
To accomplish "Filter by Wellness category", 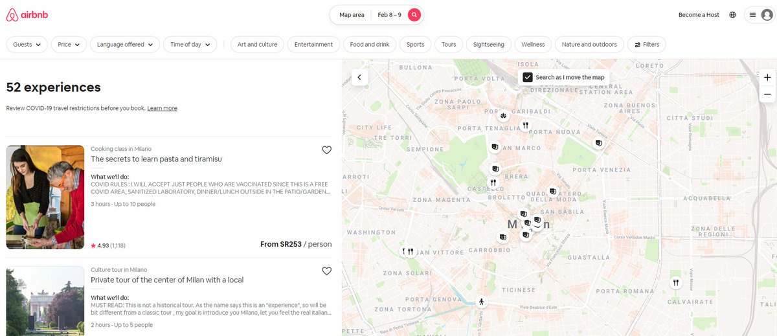I will tap(533, 45).
